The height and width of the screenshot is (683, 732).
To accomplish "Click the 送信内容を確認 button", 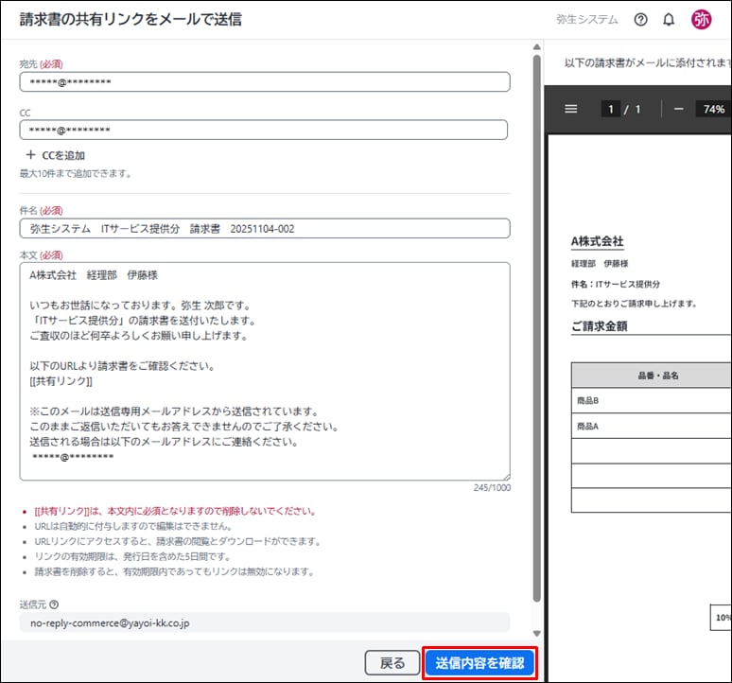I will (480, 663).
